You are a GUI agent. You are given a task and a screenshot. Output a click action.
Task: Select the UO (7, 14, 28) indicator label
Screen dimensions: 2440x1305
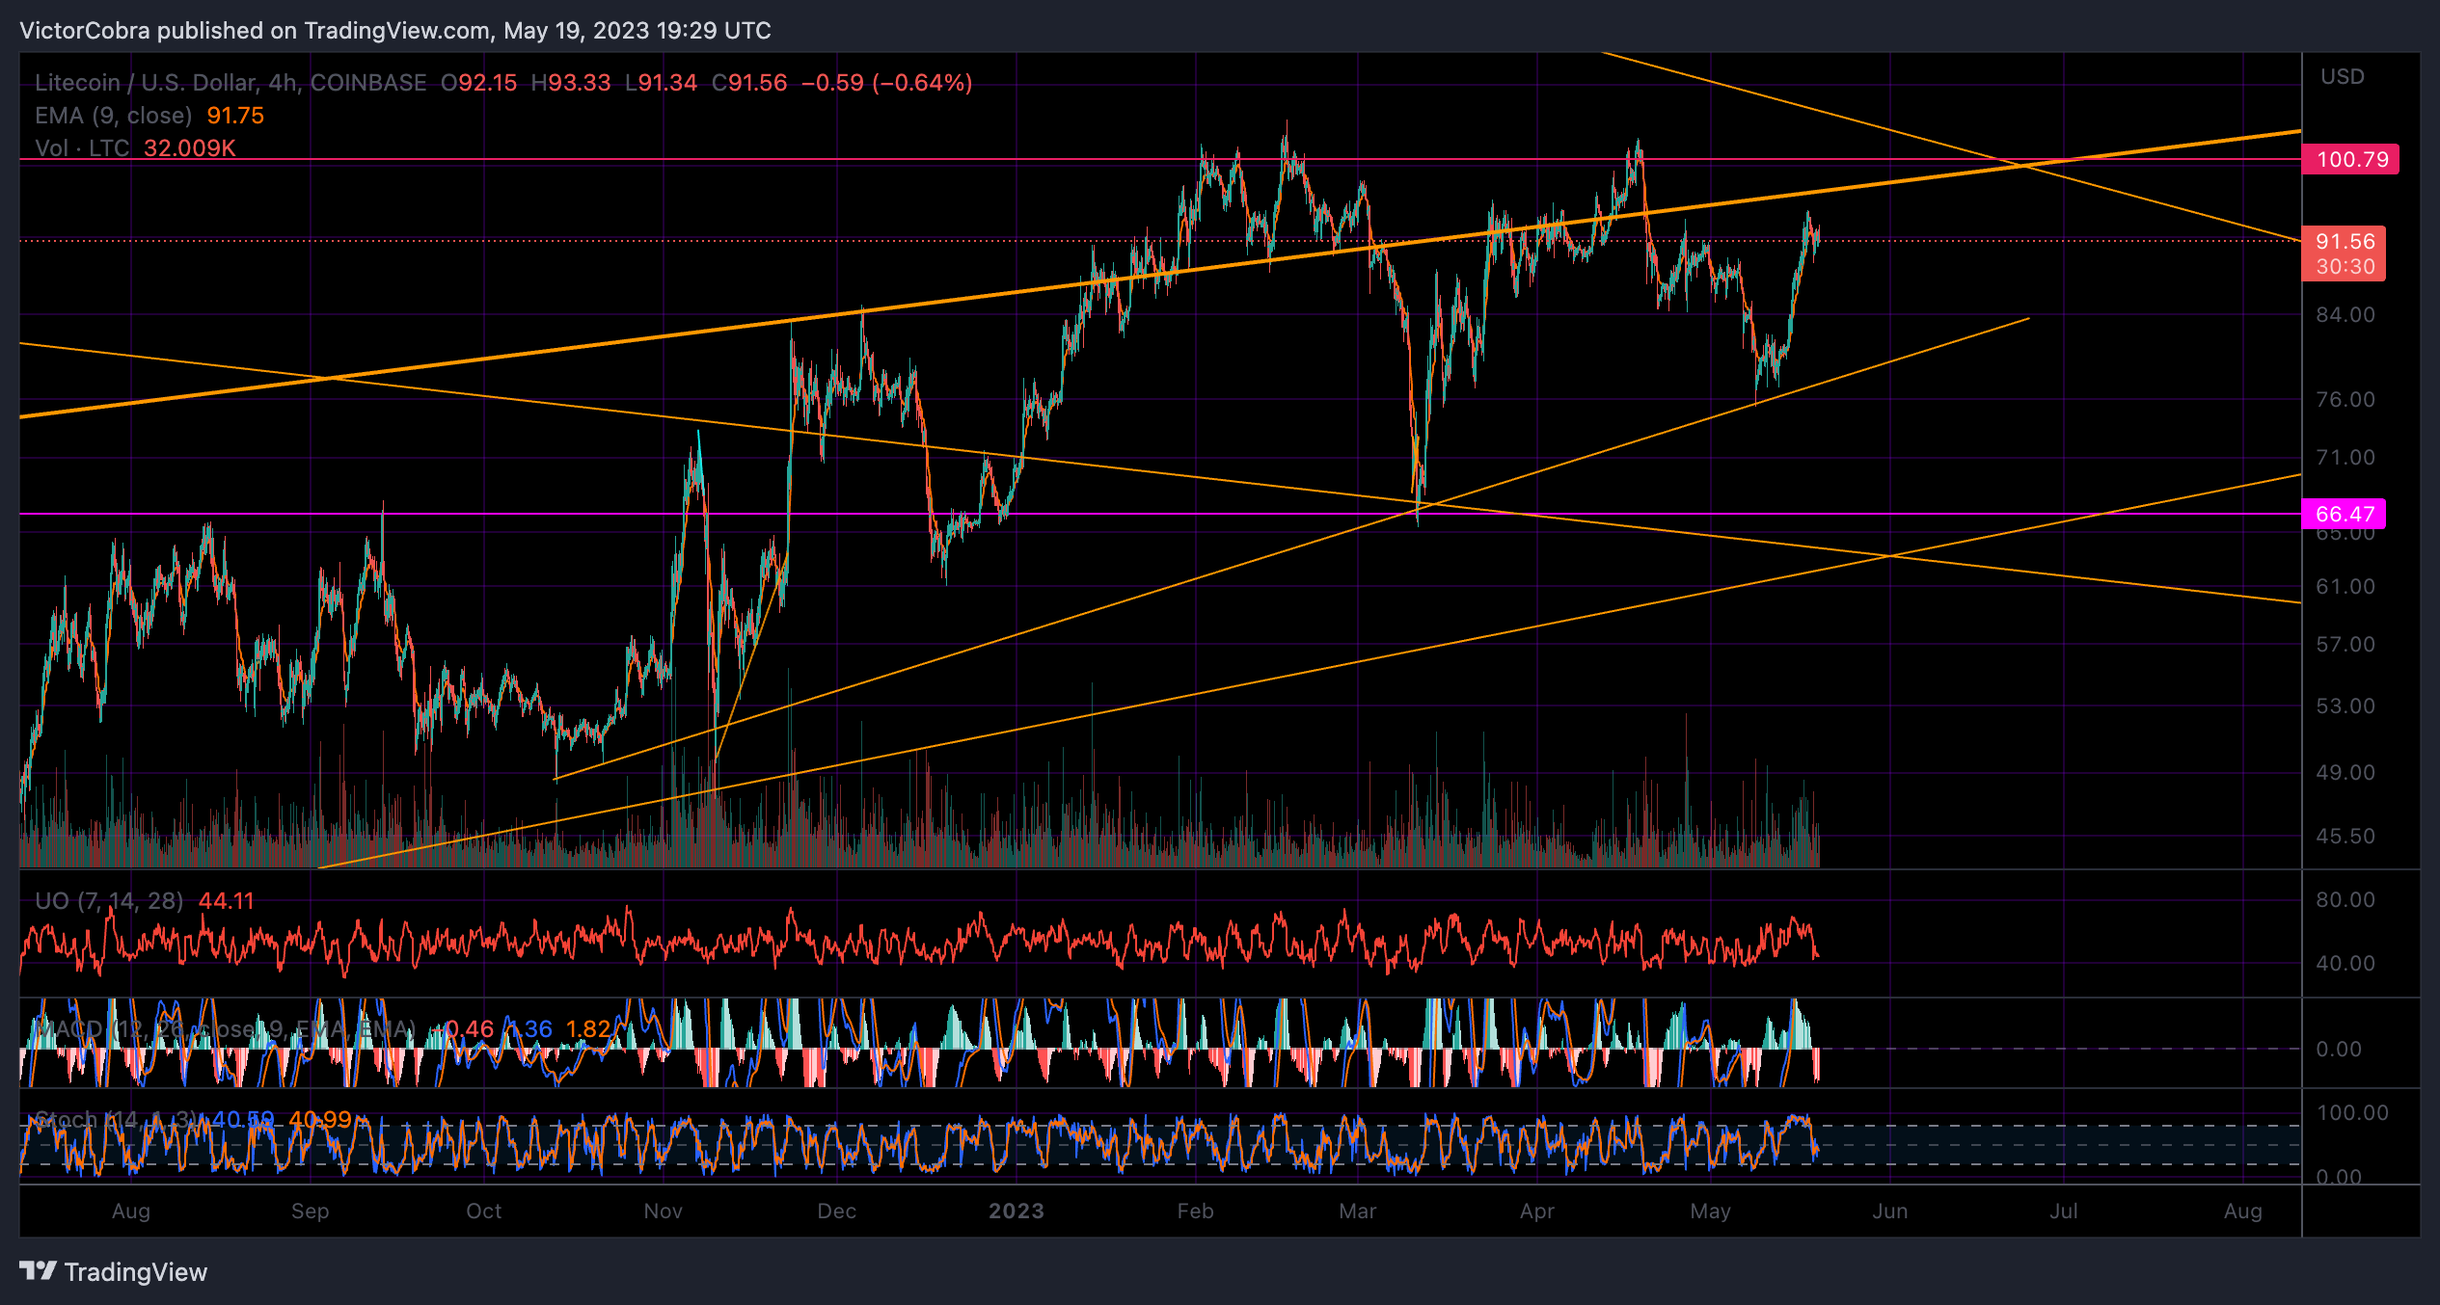coord(109,901)
